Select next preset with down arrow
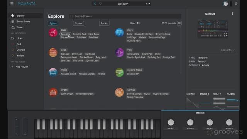 coord(149,4)
